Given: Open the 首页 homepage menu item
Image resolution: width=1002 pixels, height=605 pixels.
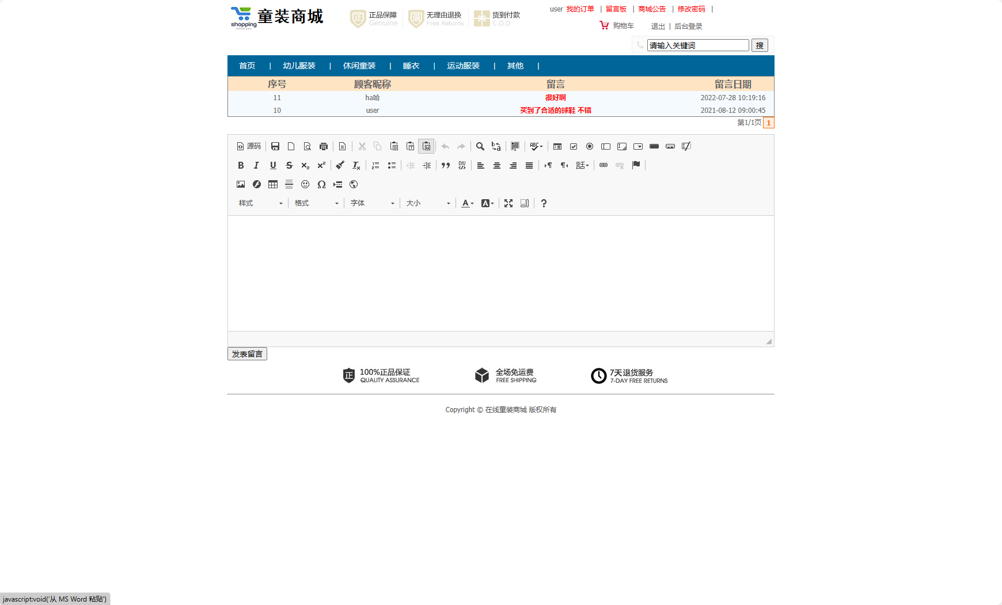Looking at the screenshot, I should (247, 66).
